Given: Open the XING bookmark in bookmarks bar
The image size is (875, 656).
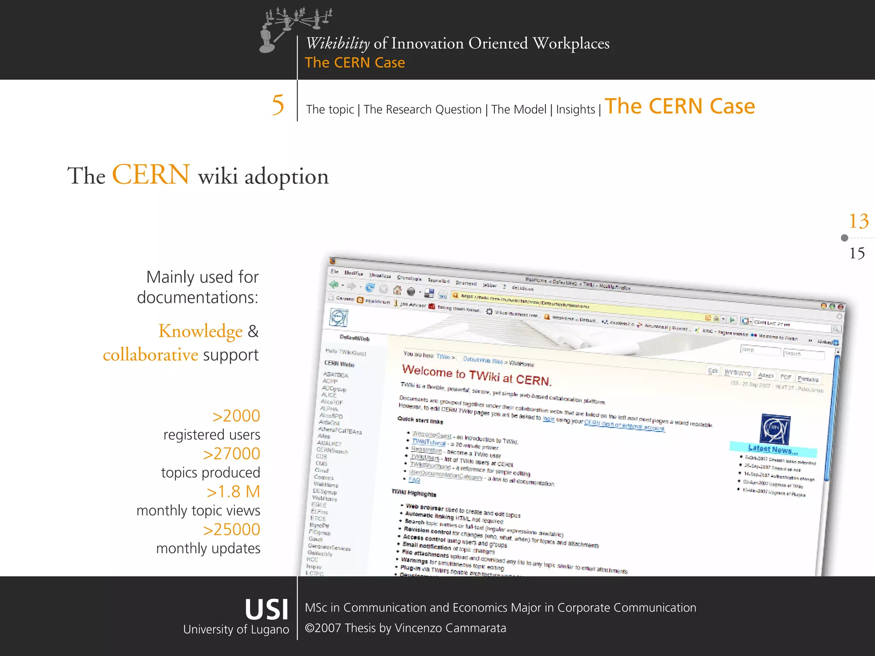Looking at the screenshot, I should [x=721, y=332].
